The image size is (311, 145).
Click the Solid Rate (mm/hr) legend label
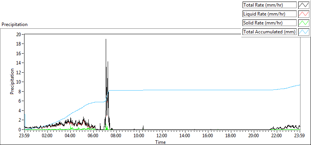click(270, 23)
